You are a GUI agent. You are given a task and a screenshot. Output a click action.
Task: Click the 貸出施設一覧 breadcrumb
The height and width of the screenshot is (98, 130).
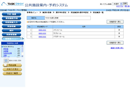pyautogui.click(x=98, y=13)
